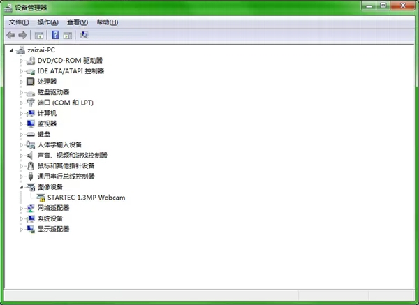
Task: Click the STARTEC Webcam warning icon
Action: tap(41, 198)
